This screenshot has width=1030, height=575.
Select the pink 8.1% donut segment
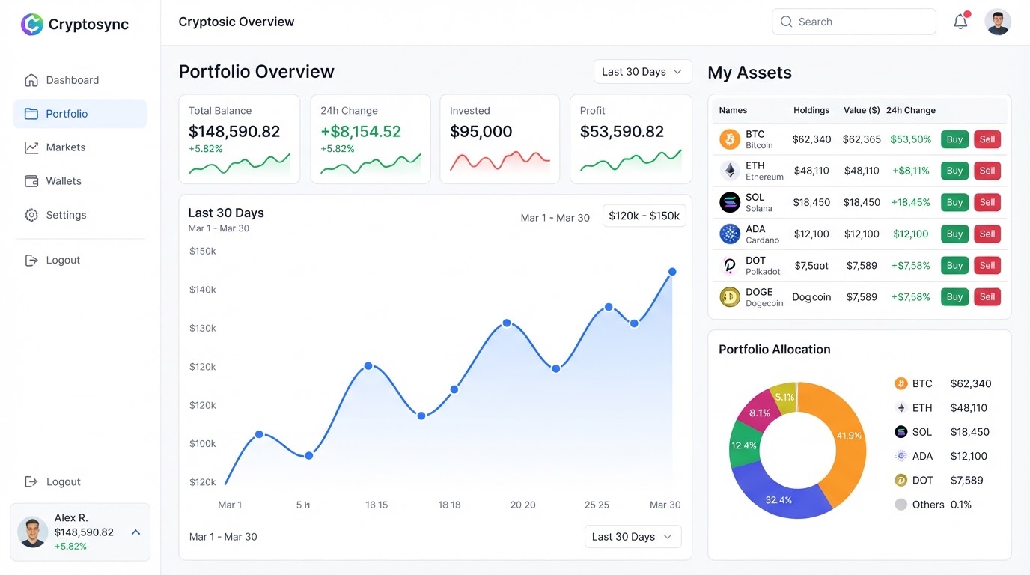pos(758,412)
